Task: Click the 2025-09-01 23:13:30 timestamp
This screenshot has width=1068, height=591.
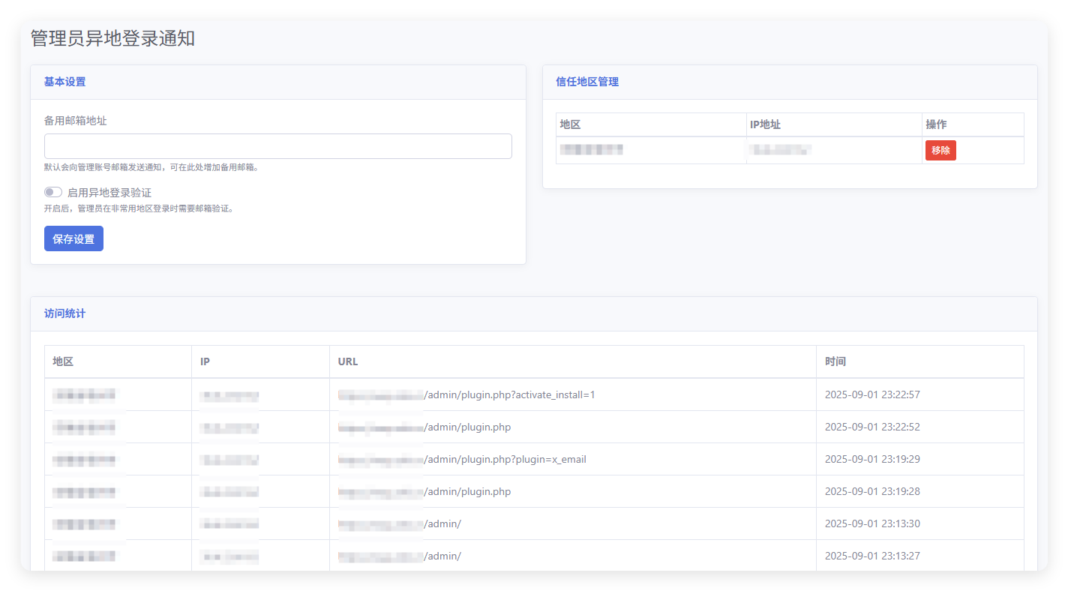Action: pos(872,523)
